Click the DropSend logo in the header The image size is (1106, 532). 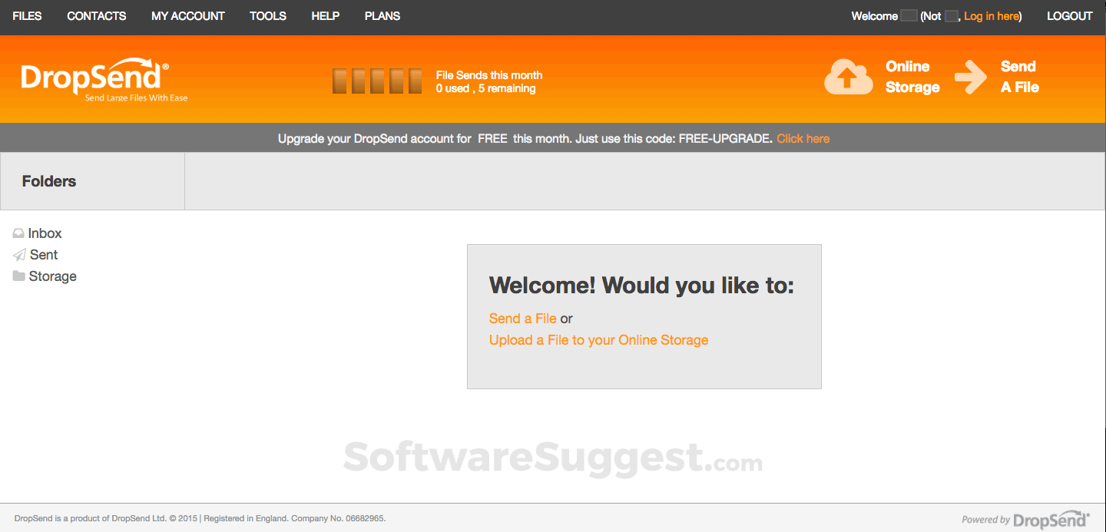point(104,79)
